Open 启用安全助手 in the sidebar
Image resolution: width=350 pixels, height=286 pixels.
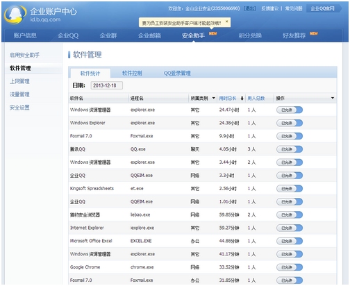[x=24, y=55]
